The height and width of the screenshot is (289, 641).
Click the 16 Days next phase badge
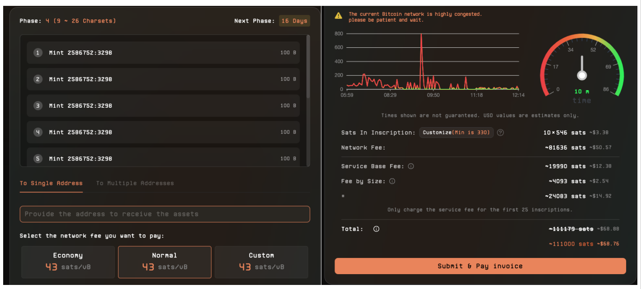(294, 21)
